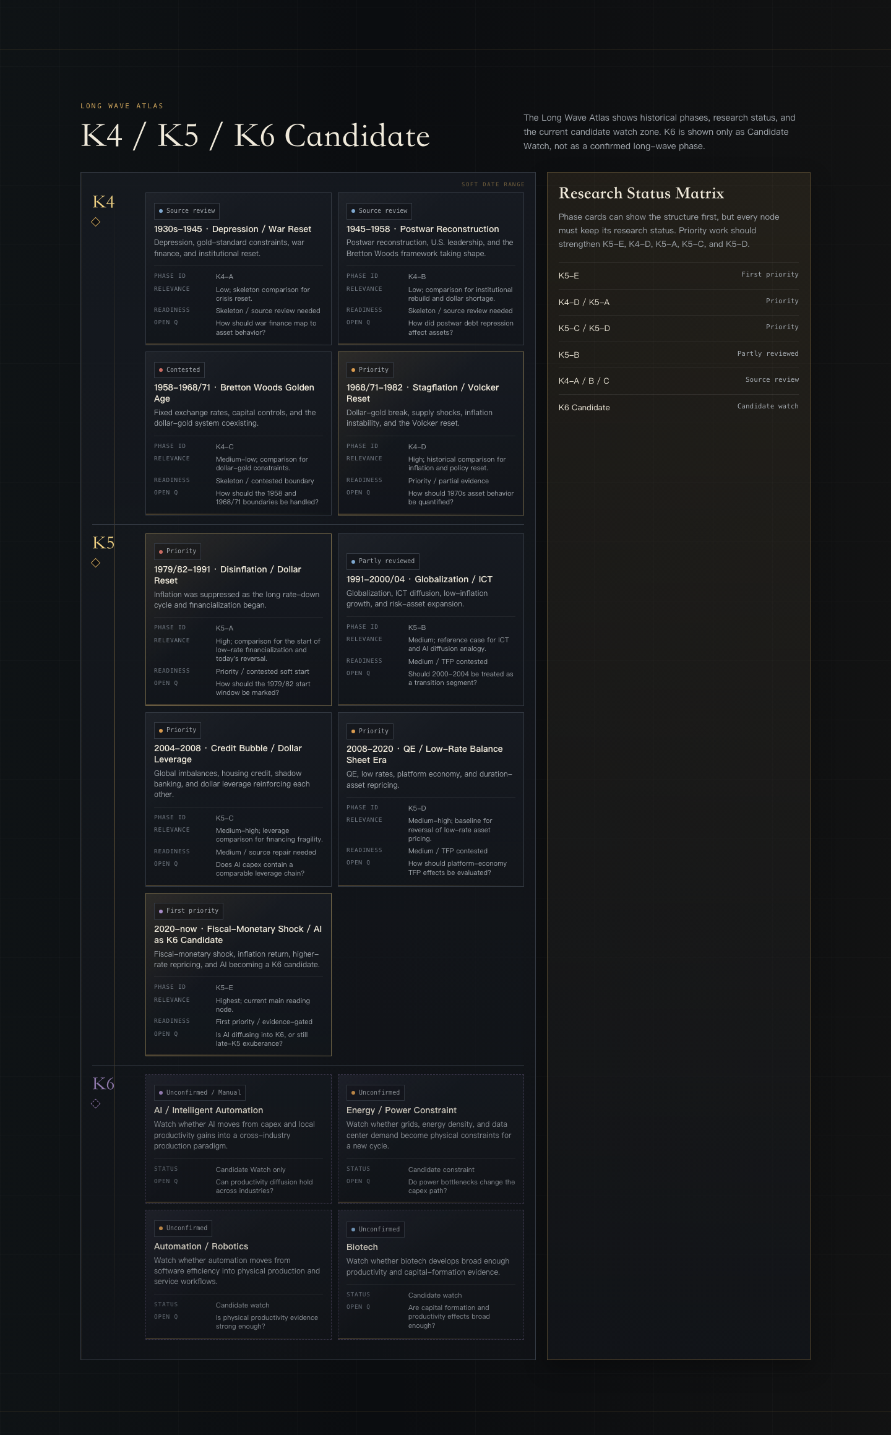Viewport: 891px width, 1435px height.
Task: Click the K5–B Partly reviewed matrix row
Action: pos(678,355)
